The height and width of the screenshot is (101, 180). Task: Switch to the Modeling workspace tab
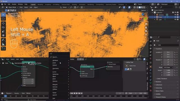tap(40, 4)
